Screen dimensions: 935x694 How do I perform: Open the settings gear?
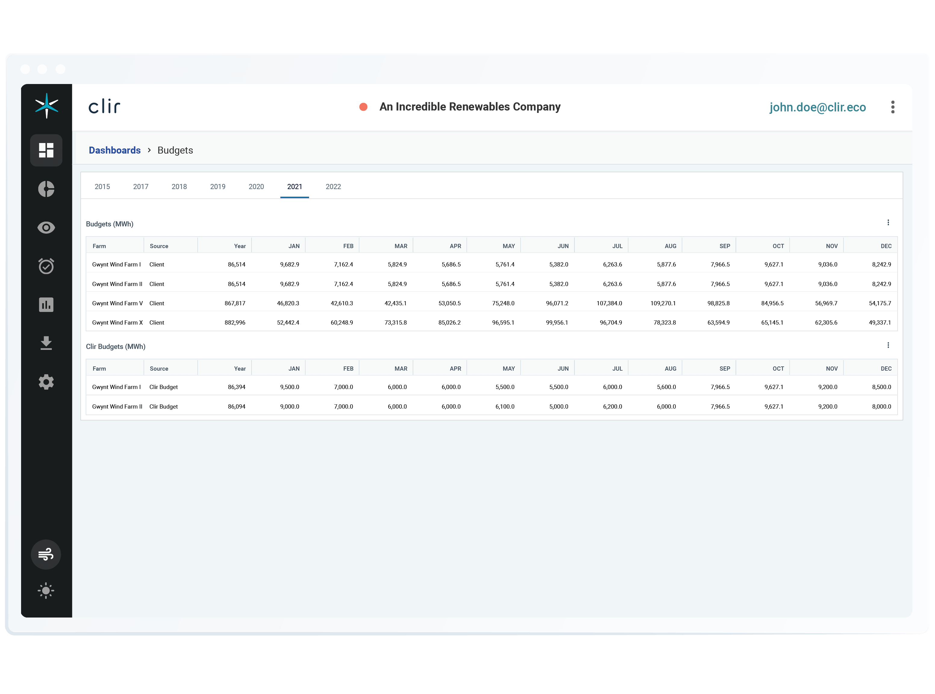pos(46,382)
